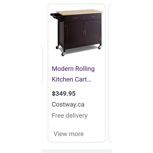
Task: Click the right drawer in the cart image
Action: (92, 17)
